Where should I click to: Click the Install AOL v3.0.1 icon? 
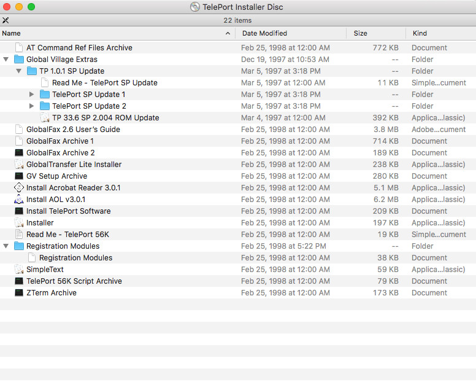click(19, 199)
